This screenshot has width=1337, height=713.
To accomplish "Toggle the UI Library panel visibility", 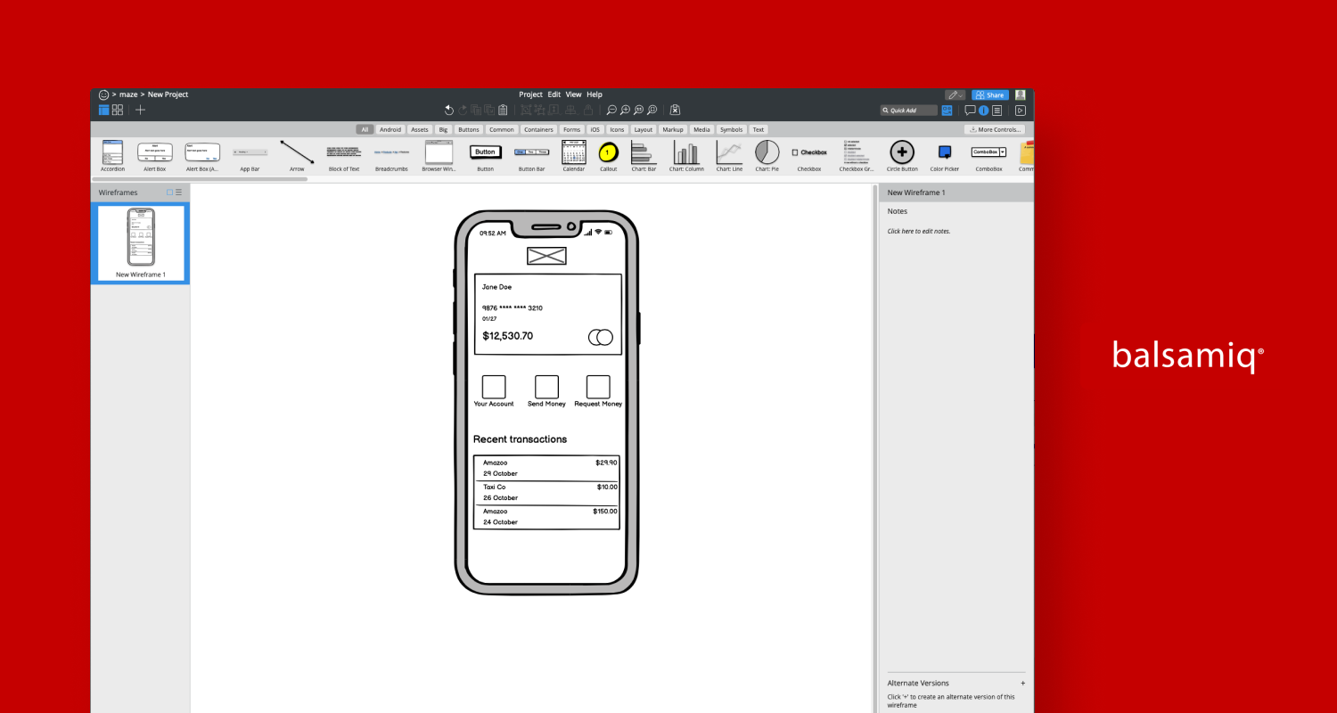I will (x=947, y=111).
